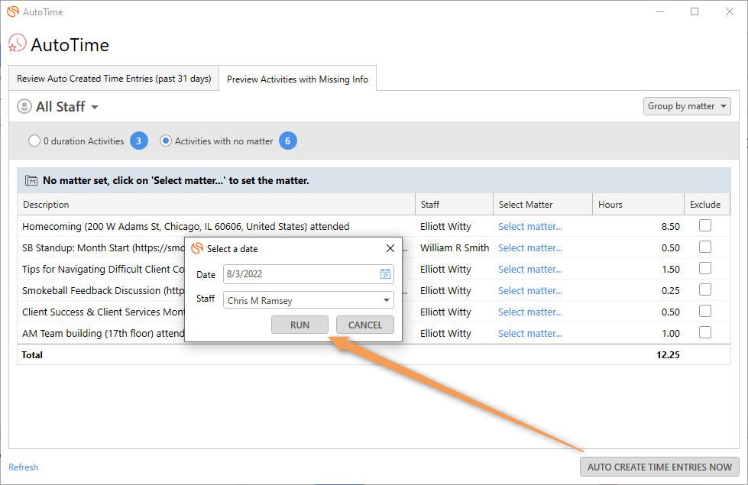Click Select matter link for Client Success row
The width and height of the screenshot is (748, 485).
tap(530, 312)
